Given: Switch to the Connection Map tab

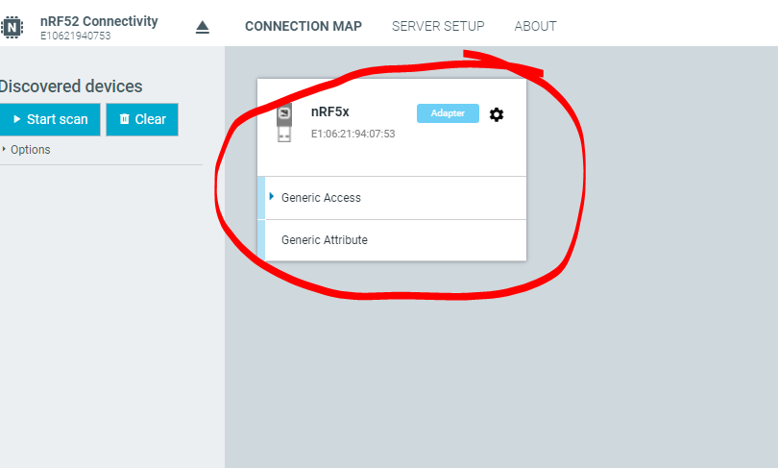Looking at the screenshot, I should tap(304, 26).
